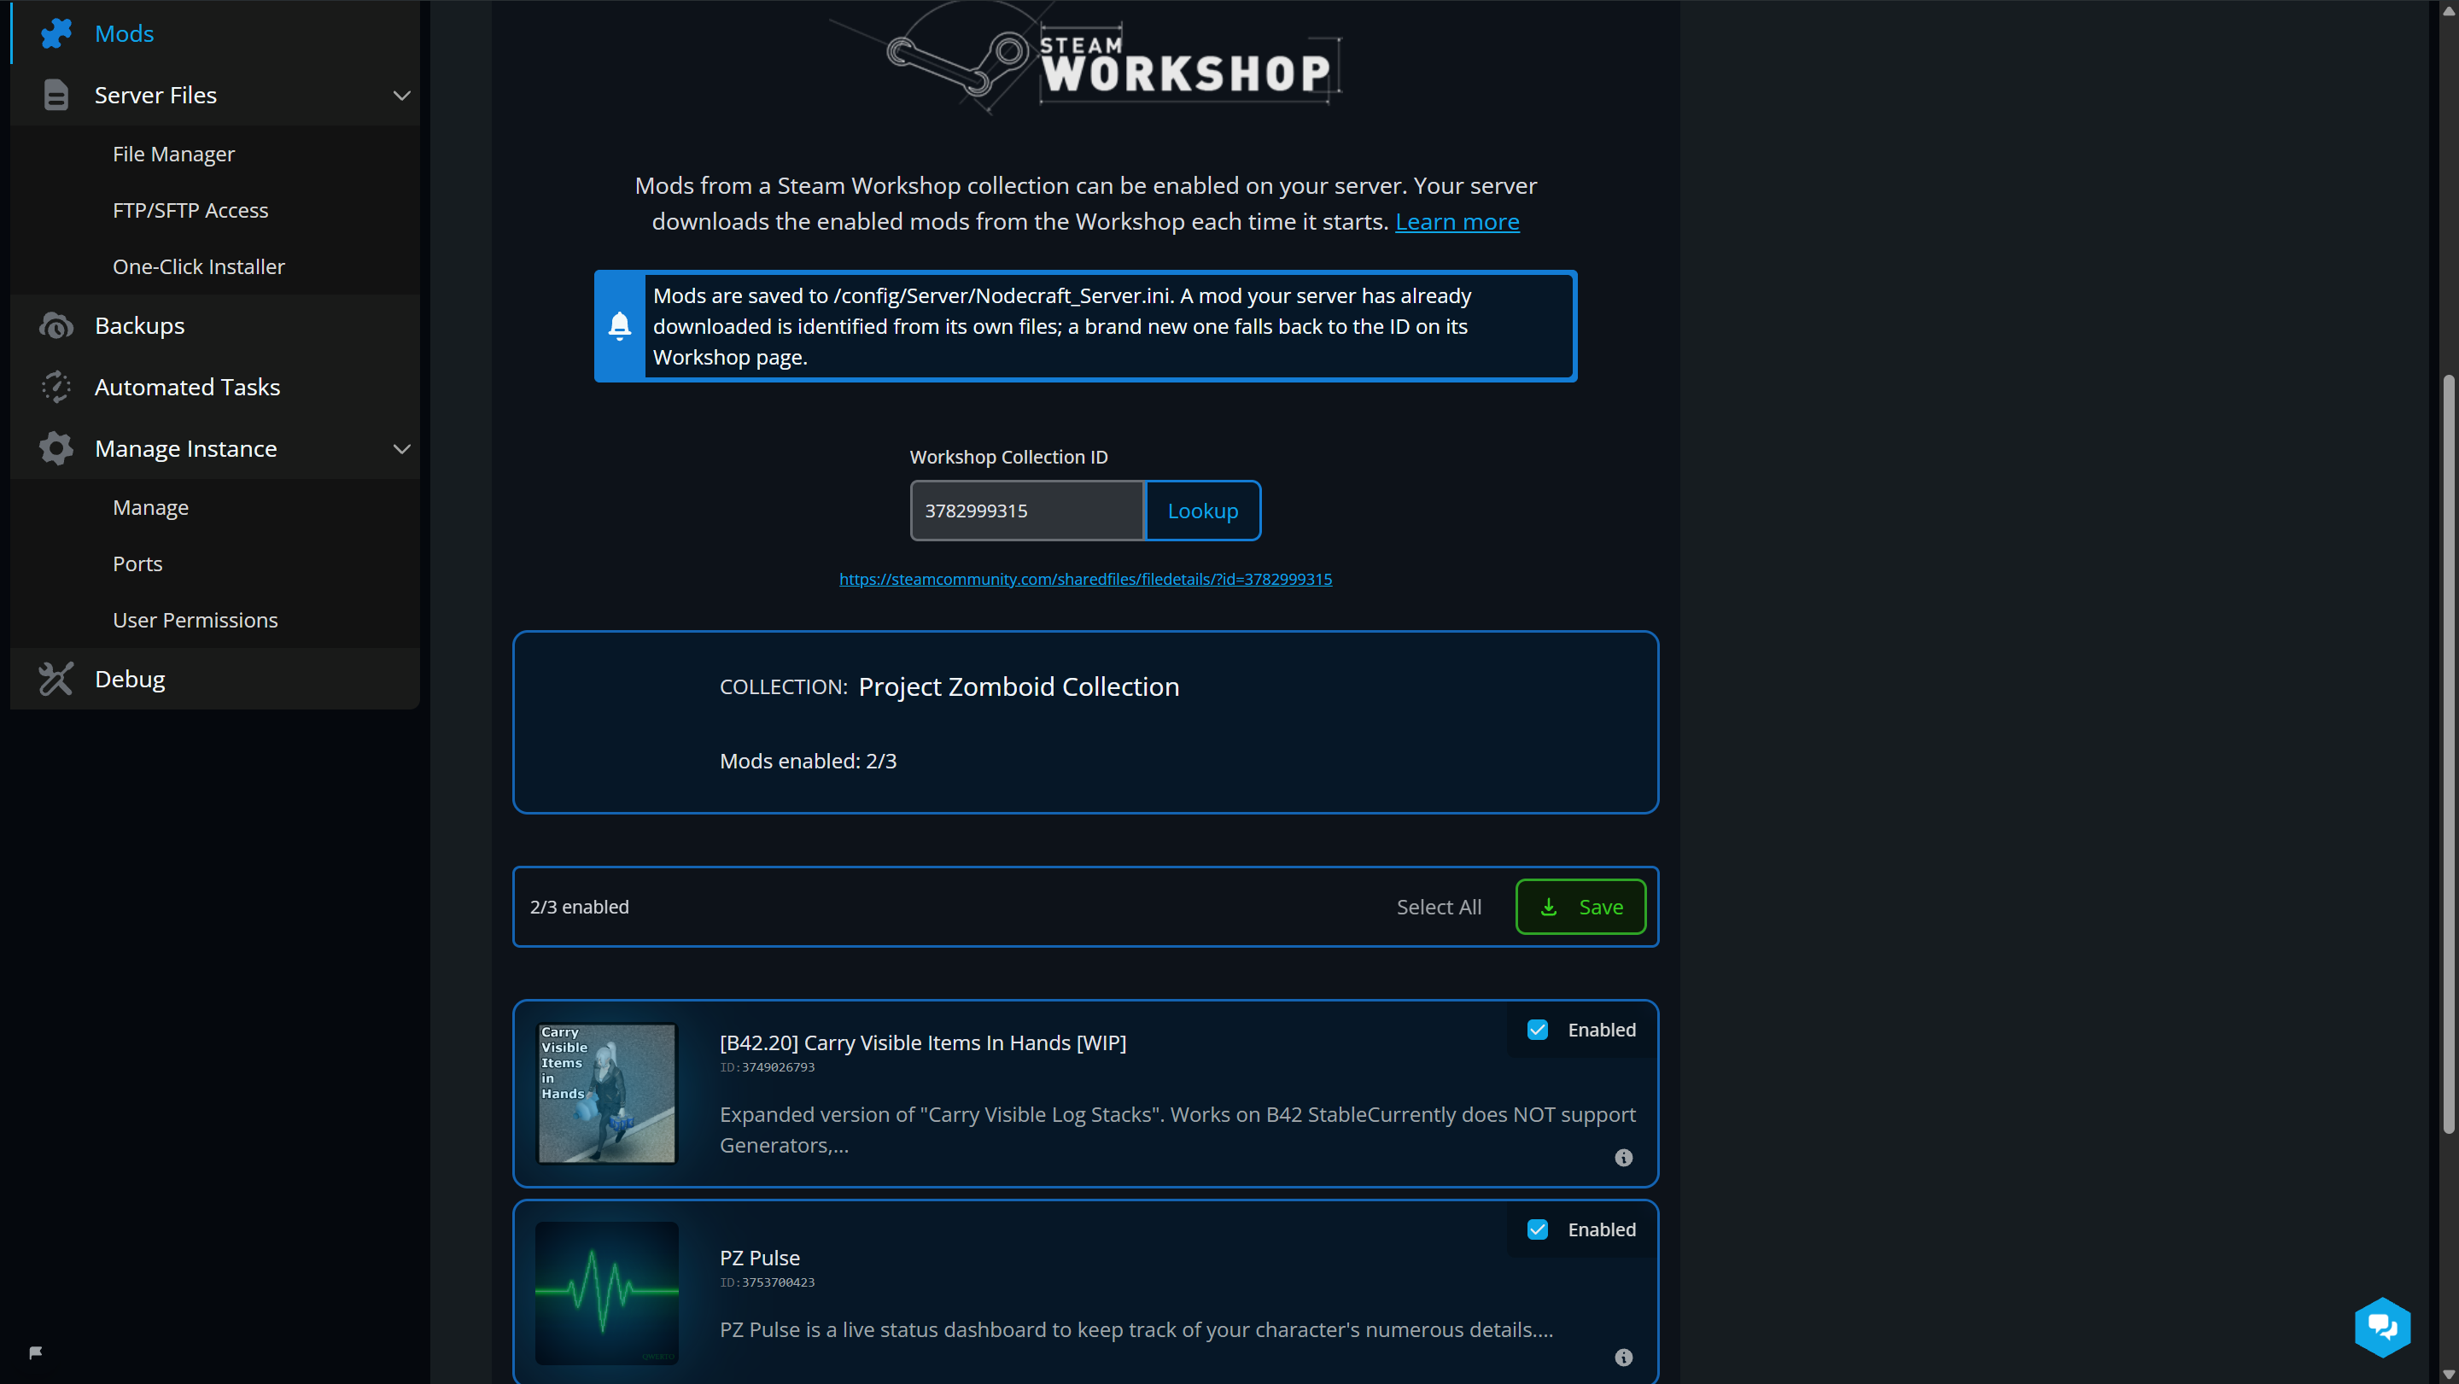Open the Backups page
Screen dimensions: 2459x1384
[139, 325]
